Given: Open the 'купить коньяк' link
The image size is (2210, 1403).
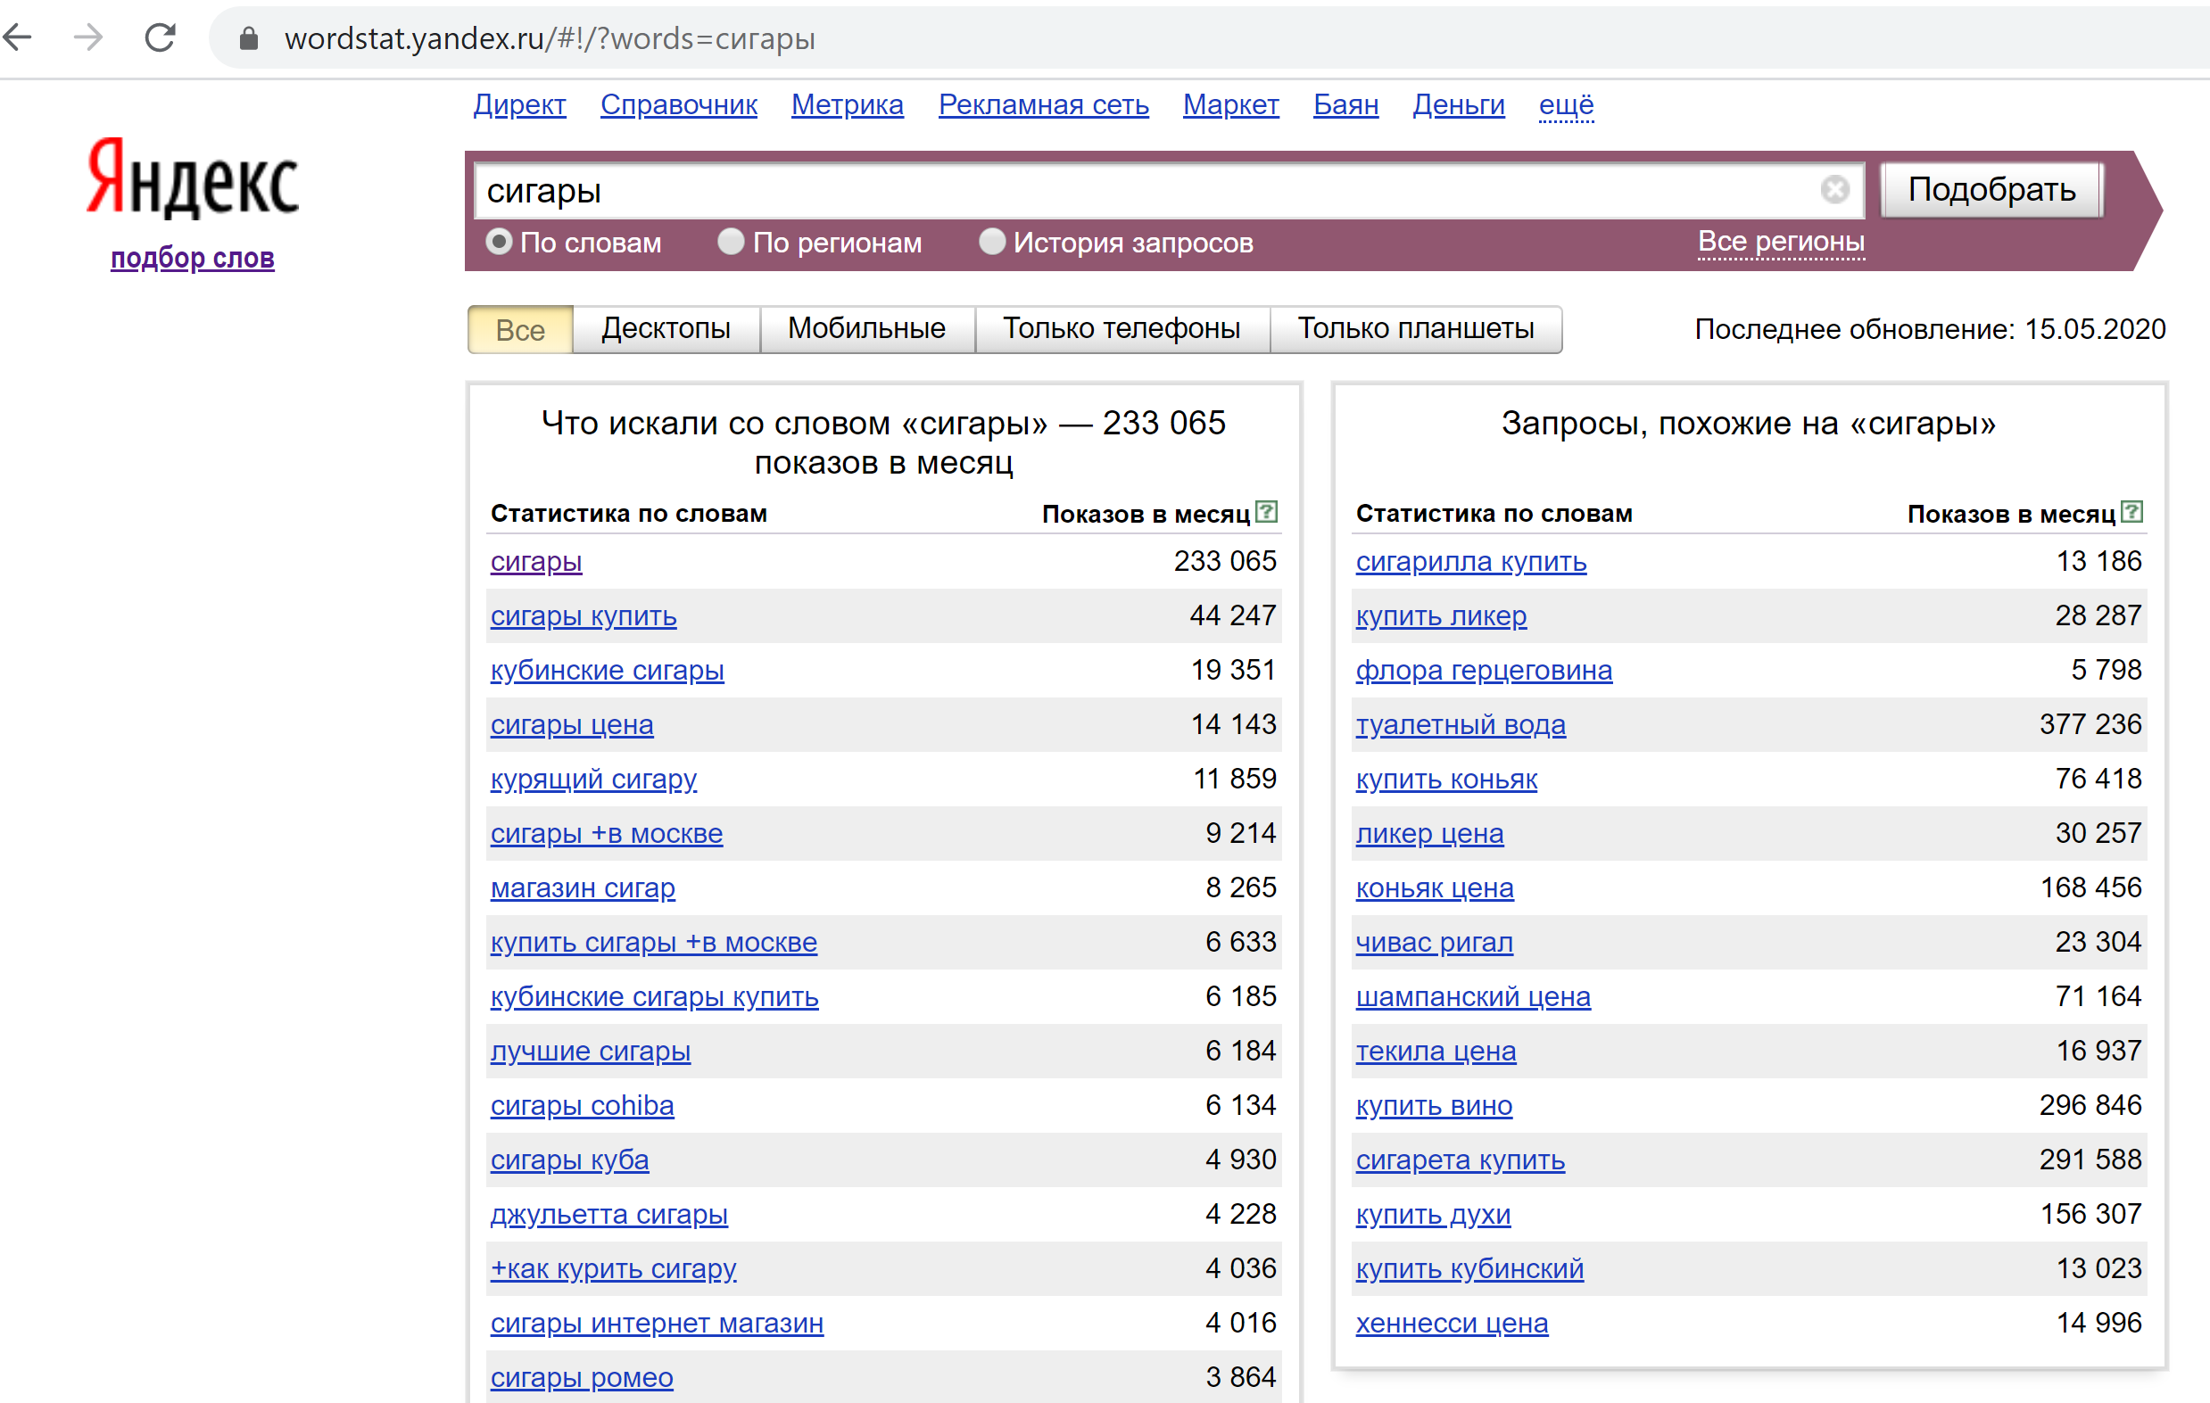Looking at the screenshot, I should click(x=1446, y=779).
